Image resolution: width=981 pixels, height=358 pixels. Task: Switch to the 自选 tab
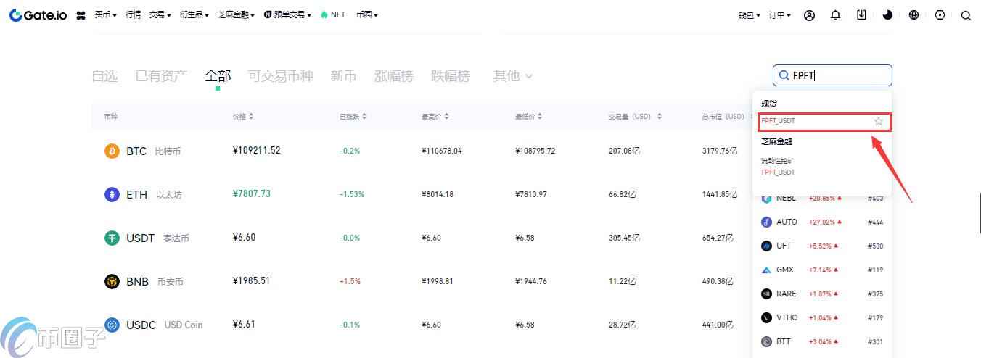coord(104,76)
